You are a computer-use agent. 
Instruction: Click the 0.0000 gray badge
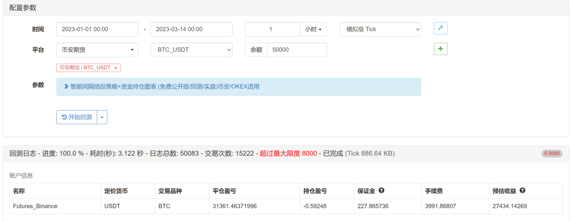pos(552,154)
